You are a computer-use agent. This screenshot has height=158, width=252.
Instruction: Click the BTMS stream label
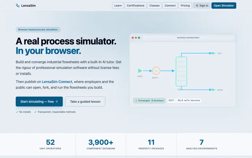point(220,90)
